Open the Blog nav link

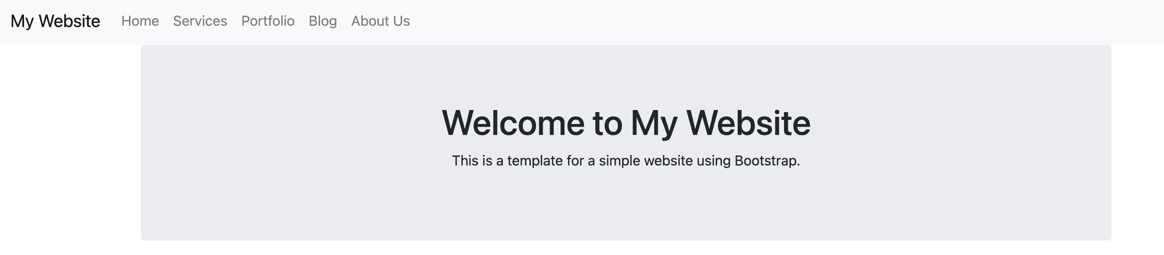[323, 21]
